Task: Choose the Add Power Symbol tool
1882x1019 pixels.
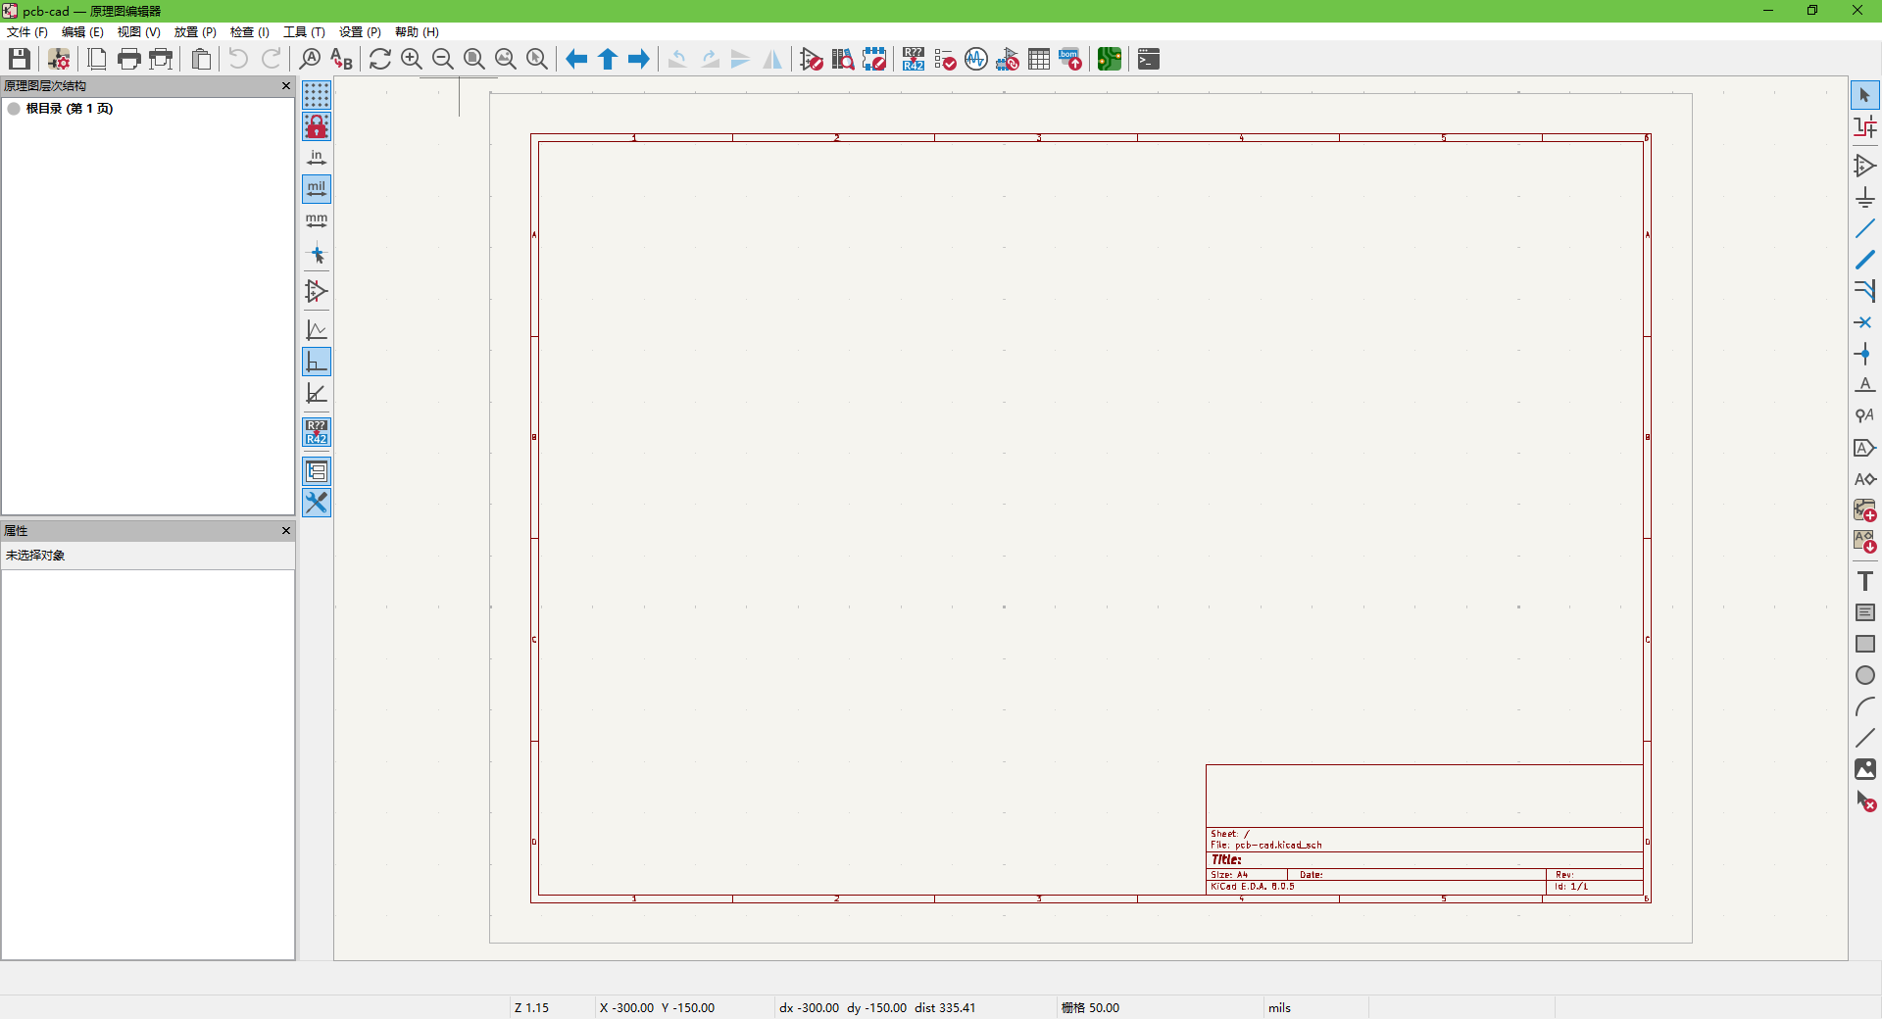Action: click(x=1864, y=198)
